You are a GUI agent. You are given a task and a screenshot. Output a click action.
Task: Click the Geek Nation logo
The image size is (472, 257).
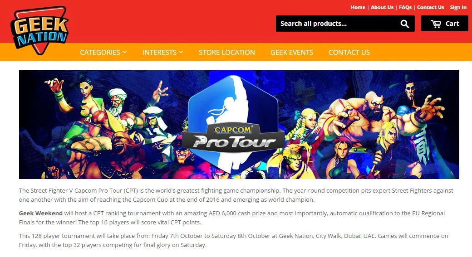[x=39, y=30]
